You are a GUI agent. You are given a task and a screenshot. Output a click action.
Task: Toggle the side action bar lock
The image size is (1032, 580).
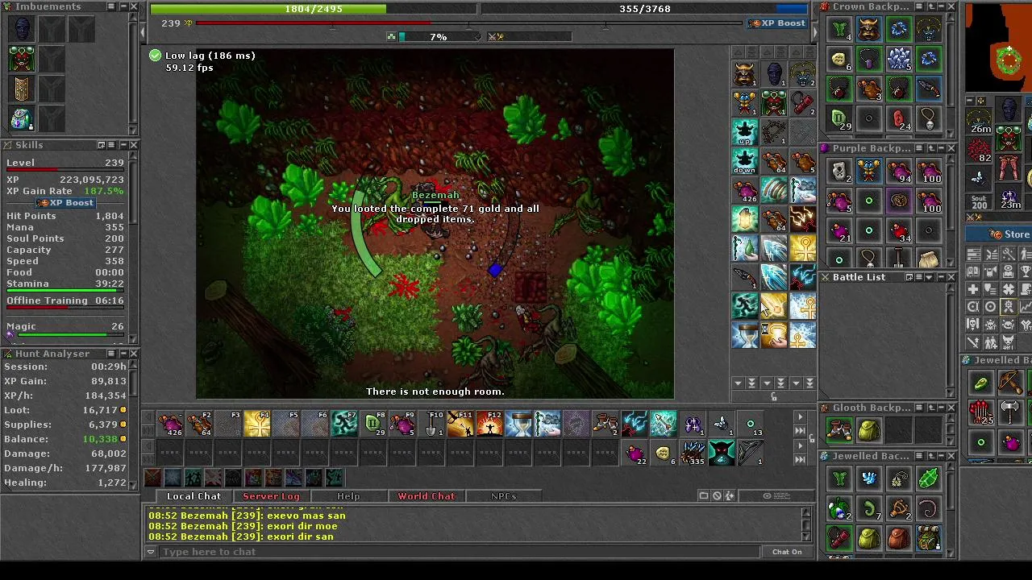(774, 396)
